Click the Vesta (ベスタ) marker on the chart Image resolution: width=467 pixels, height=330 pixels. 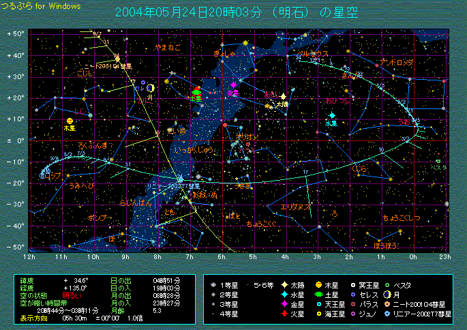(438, 162)
